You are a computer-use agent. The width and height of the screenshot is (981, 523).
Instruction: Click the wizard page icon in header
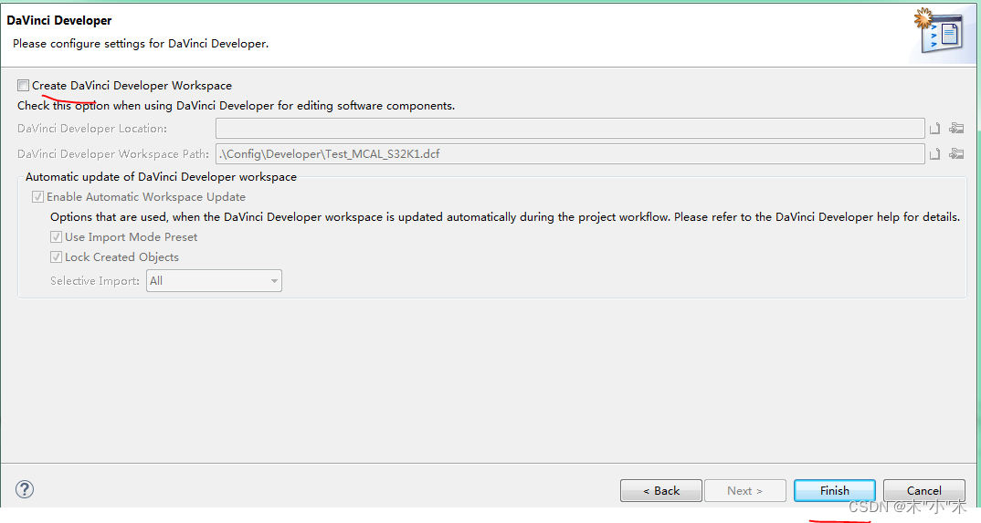939,31
